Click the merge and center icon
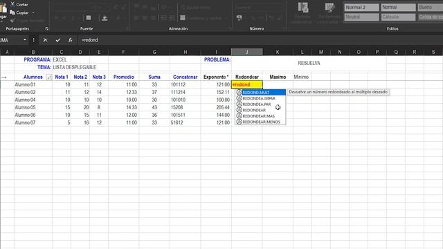The image size is (443, 249). 183,18
